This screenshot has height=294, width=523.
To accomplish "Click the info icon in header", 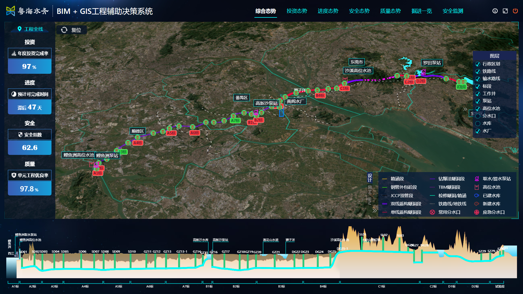I will [x=495, y=11].
